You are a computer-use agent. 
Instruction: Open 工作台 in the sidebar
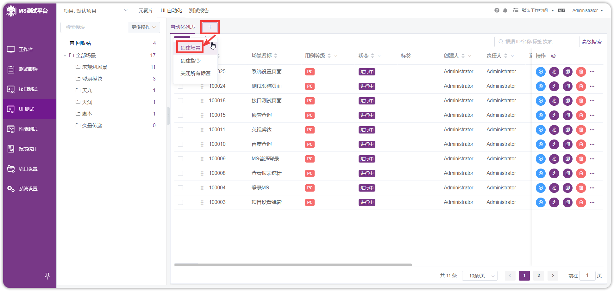pos(30,50)
